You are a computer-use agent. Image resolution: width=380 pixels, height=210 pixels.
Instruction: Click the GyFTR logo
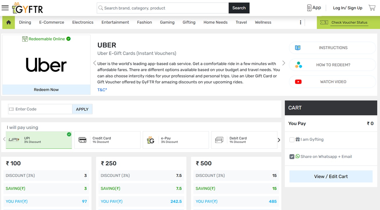[x=28, y=8]
